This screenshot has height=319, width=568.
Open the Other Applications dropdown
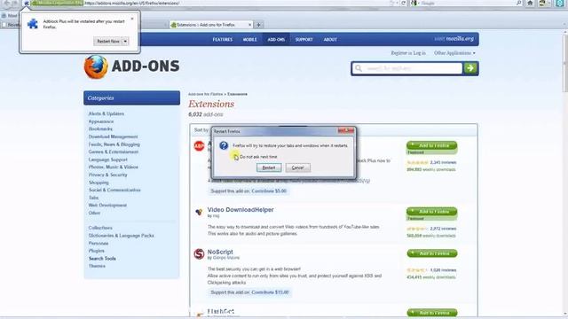[x=454, y=53]
